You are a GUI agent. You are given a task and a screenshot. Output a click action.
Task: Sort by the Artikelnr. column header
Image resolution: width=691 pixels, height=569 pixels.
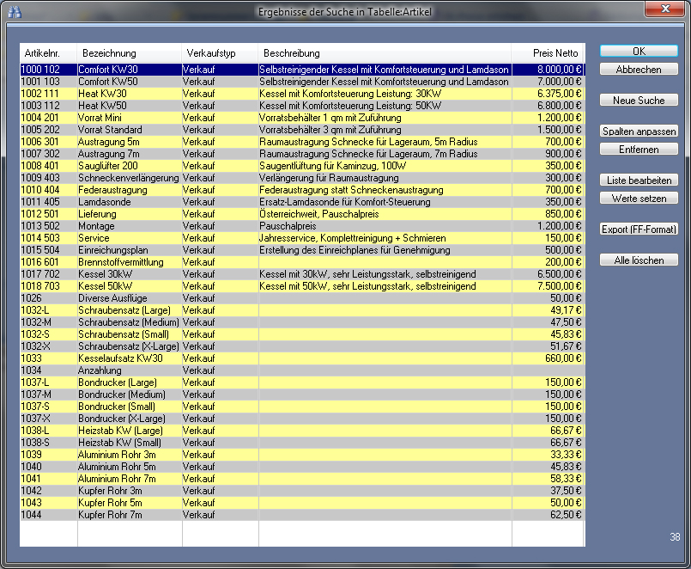(48, 53)
